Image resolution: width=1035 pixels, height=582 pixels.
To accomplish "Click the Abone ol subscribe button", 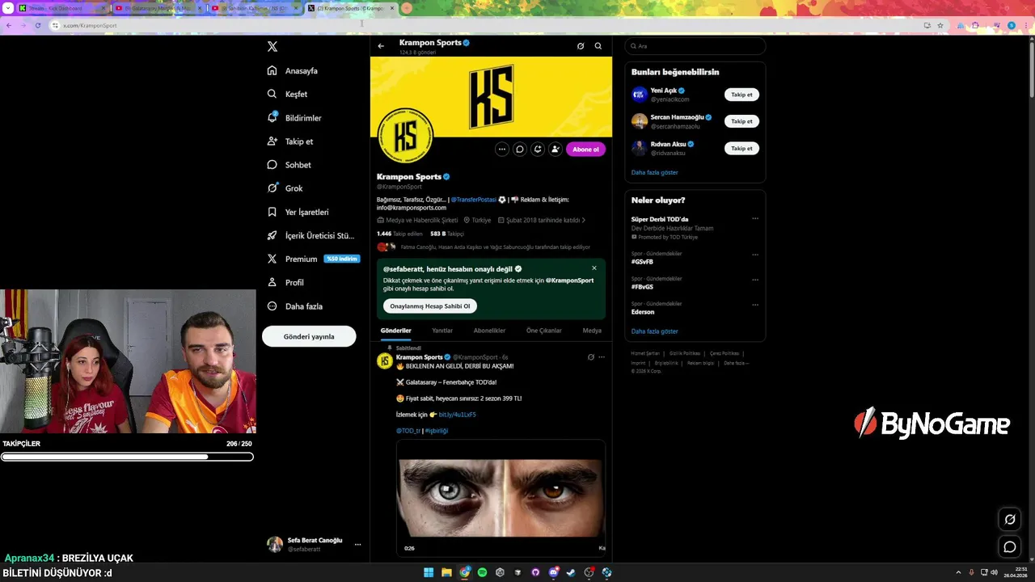I will coord(585,149).
